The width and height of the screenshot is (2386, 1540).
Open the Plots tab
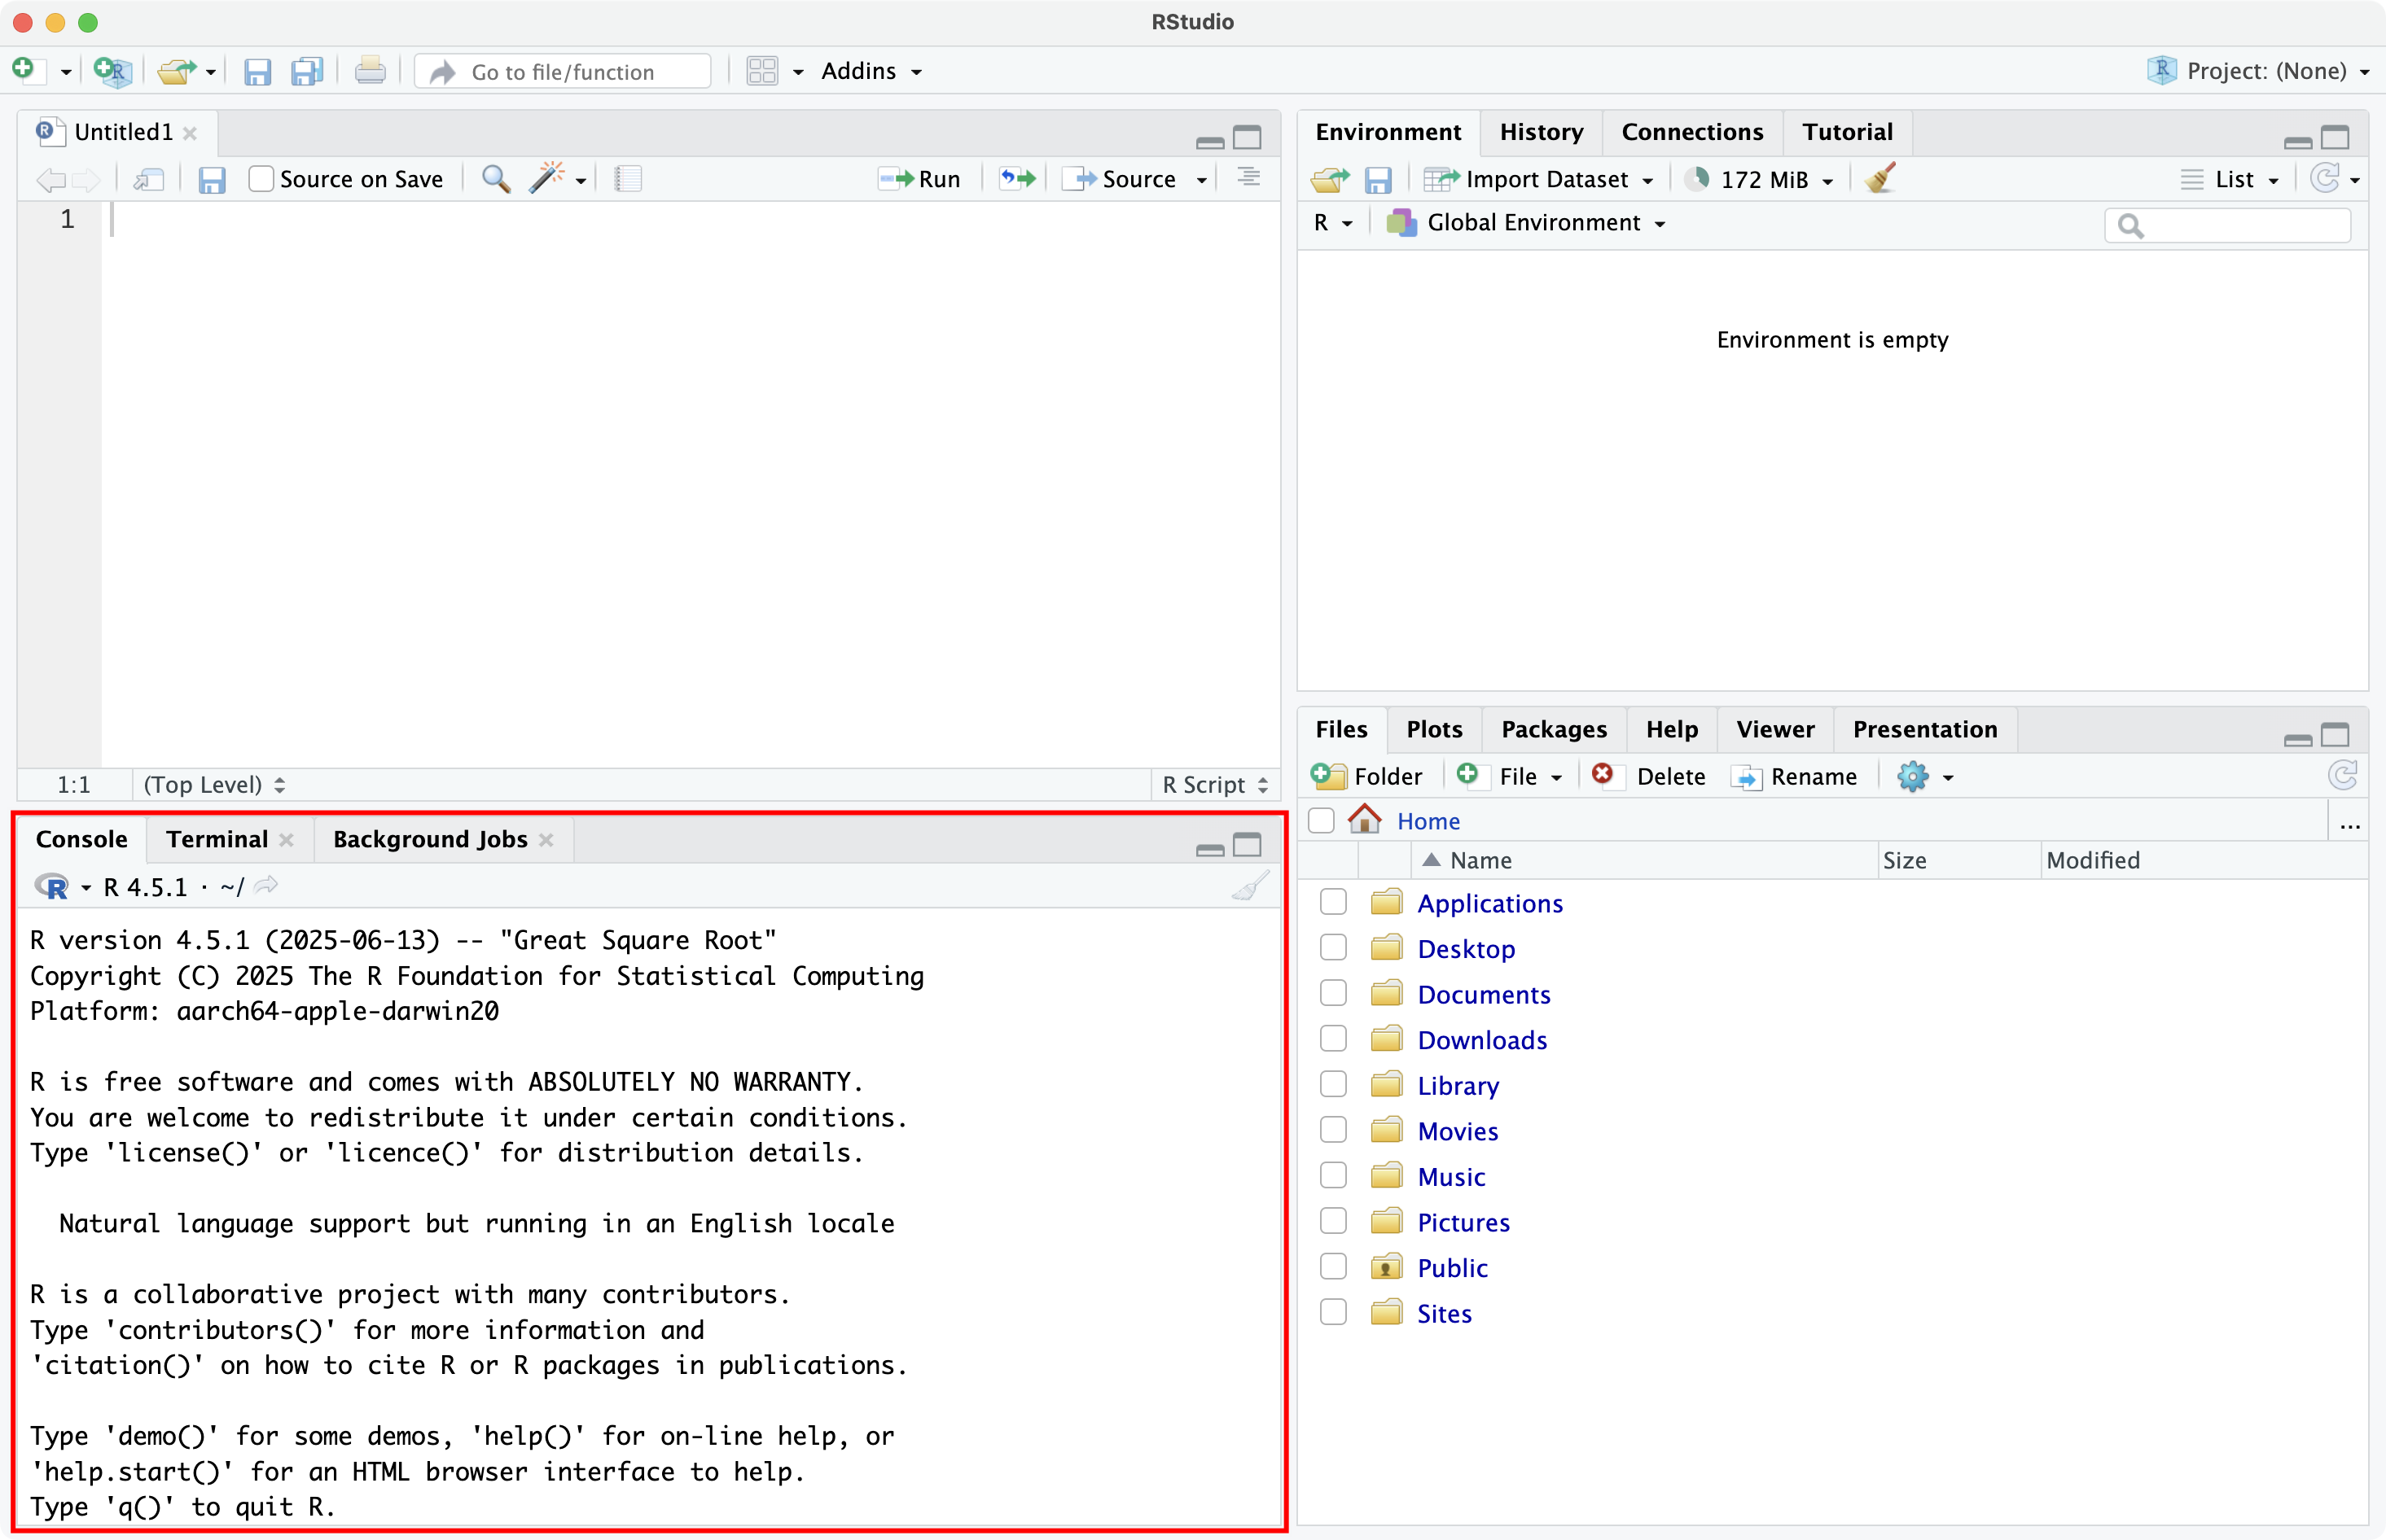click(x=1433, y=729)
